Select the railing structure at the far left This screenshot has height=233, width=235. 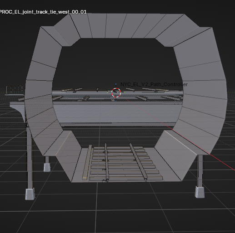[x=15, y=90]
